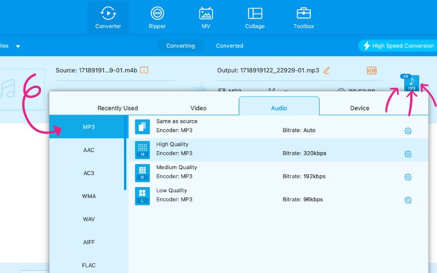Click the pencil icon to rename output

pyautogui.click(x=326, y=70)
